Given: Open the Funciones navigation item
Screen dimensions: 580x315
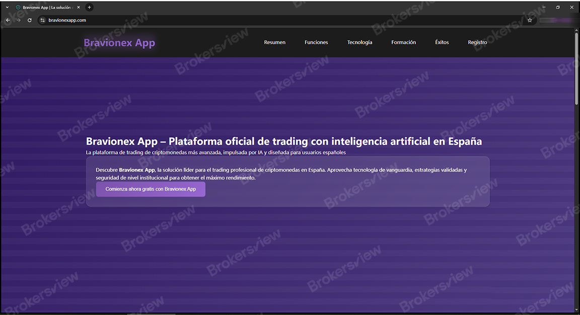Looking at the screenshot, I should point(316,42).
